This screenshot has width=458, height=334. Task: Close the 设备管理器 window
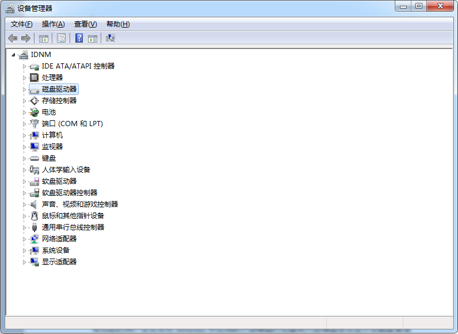[441, 6]
